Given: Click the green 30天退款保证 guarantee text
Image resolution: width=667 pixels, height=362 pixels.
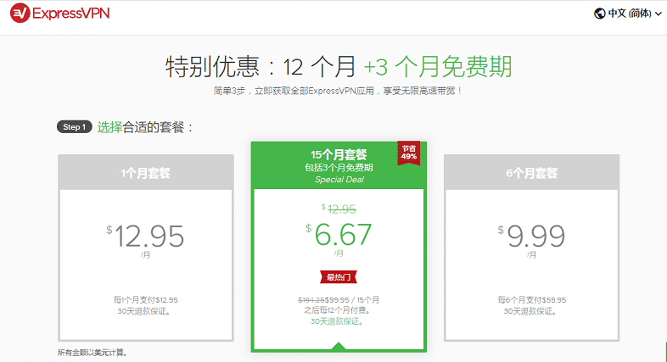Looking at the screenshot, I should [x=338, y=320].
